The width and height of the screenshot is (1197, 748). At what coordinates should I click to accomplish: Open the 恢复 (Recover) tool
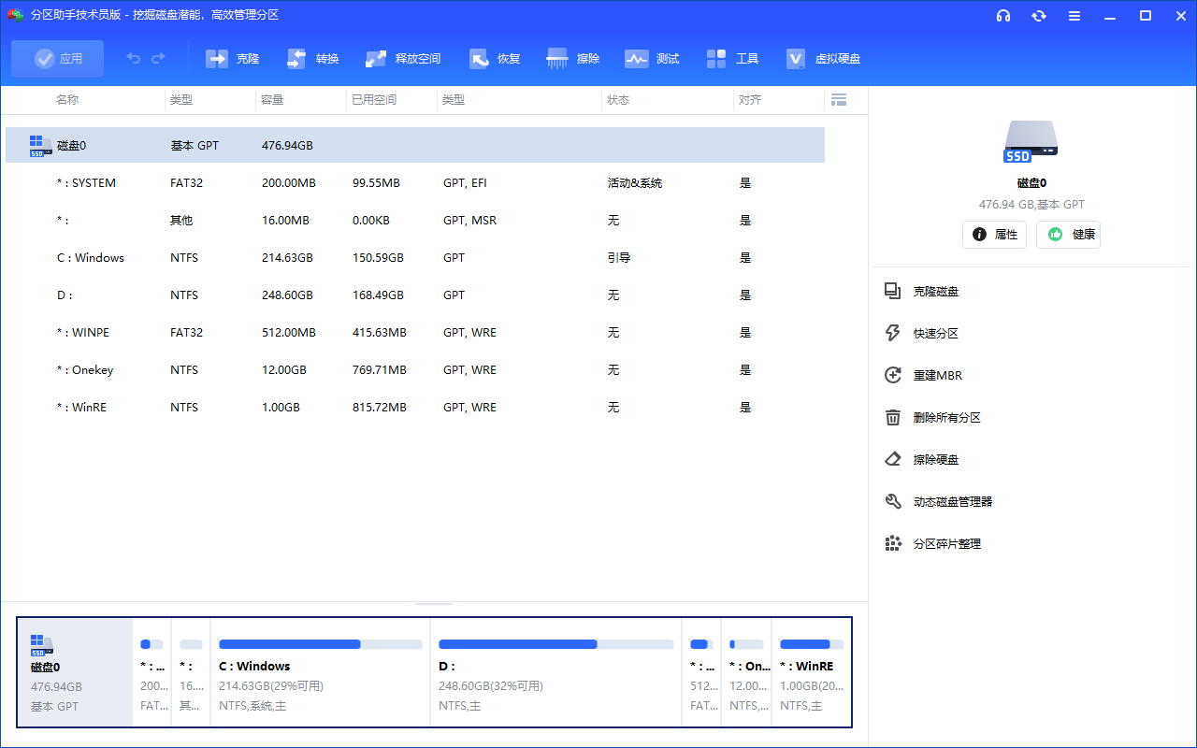pyautogui.click(x=494, y=59)
